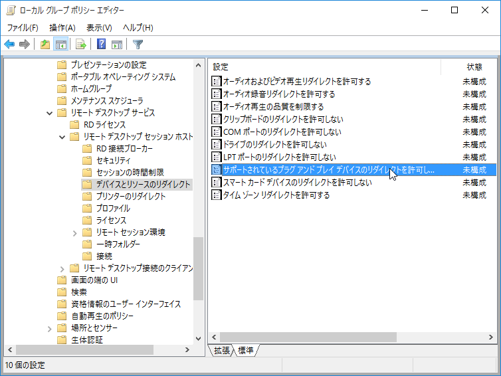
Task: Click the folder icon of RD ライセンス
Action: pos(74,125)
